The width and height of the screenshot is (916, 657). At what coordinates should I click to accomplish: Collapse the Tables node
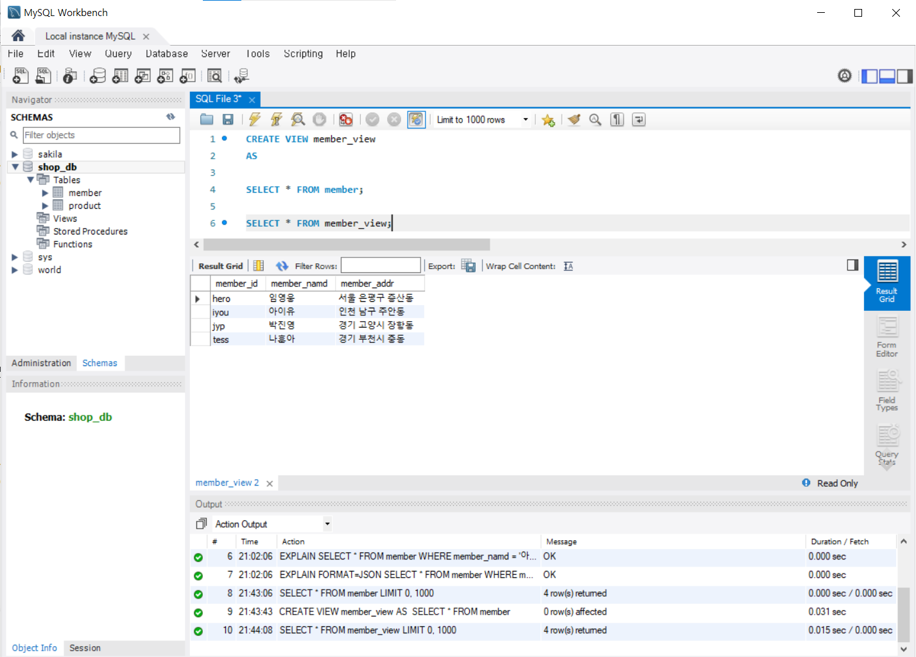pos(30,180)
